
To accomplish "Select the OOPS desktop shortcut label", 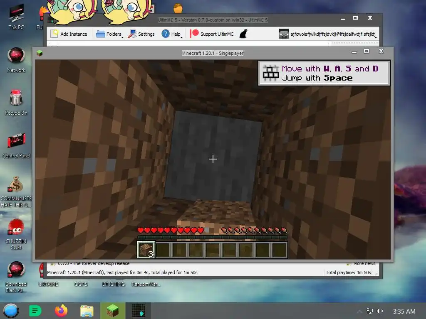I will [x=81, y=284].
